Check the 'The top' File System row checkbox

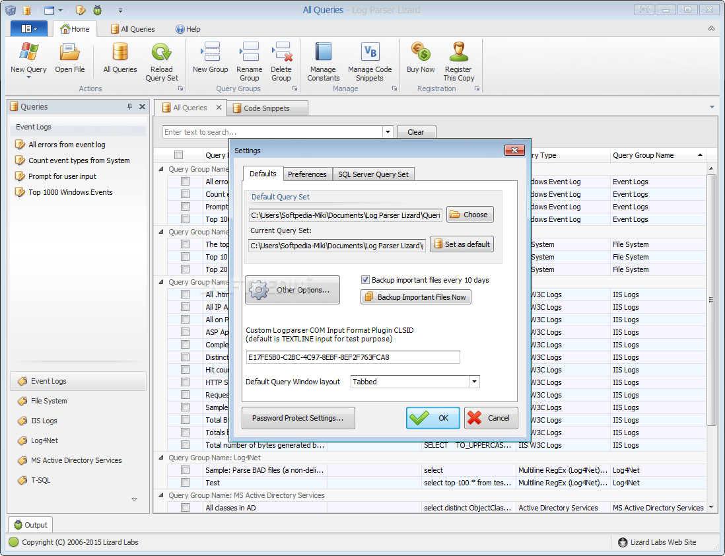pos(186,244)
